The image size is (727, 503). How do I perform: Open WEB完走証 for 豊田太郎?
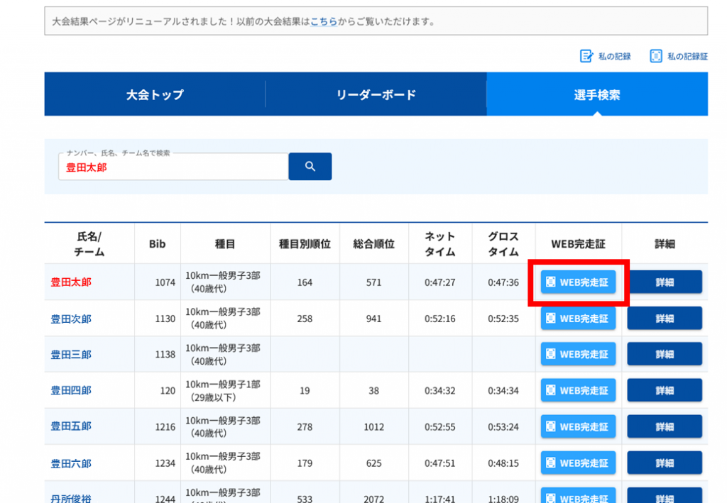(x=578, y=282)
